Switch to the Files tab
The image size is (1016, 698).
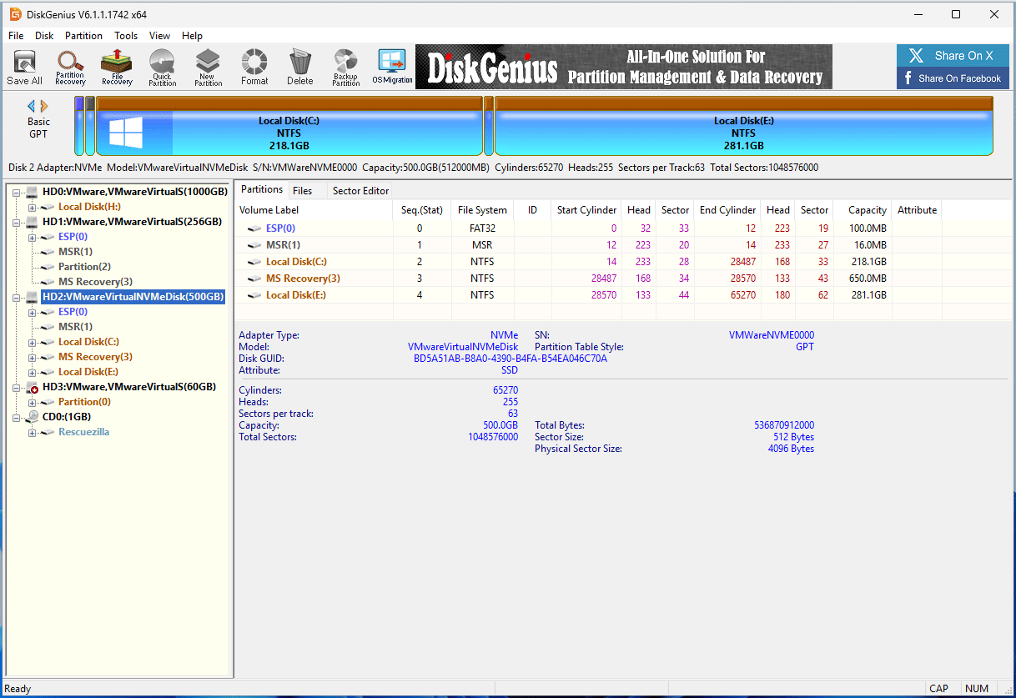pos(302,191)
